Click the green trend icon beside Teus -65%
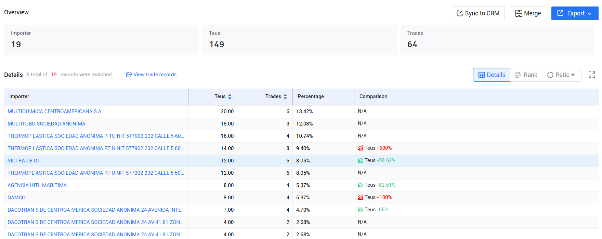 click(x=360, y=210)
